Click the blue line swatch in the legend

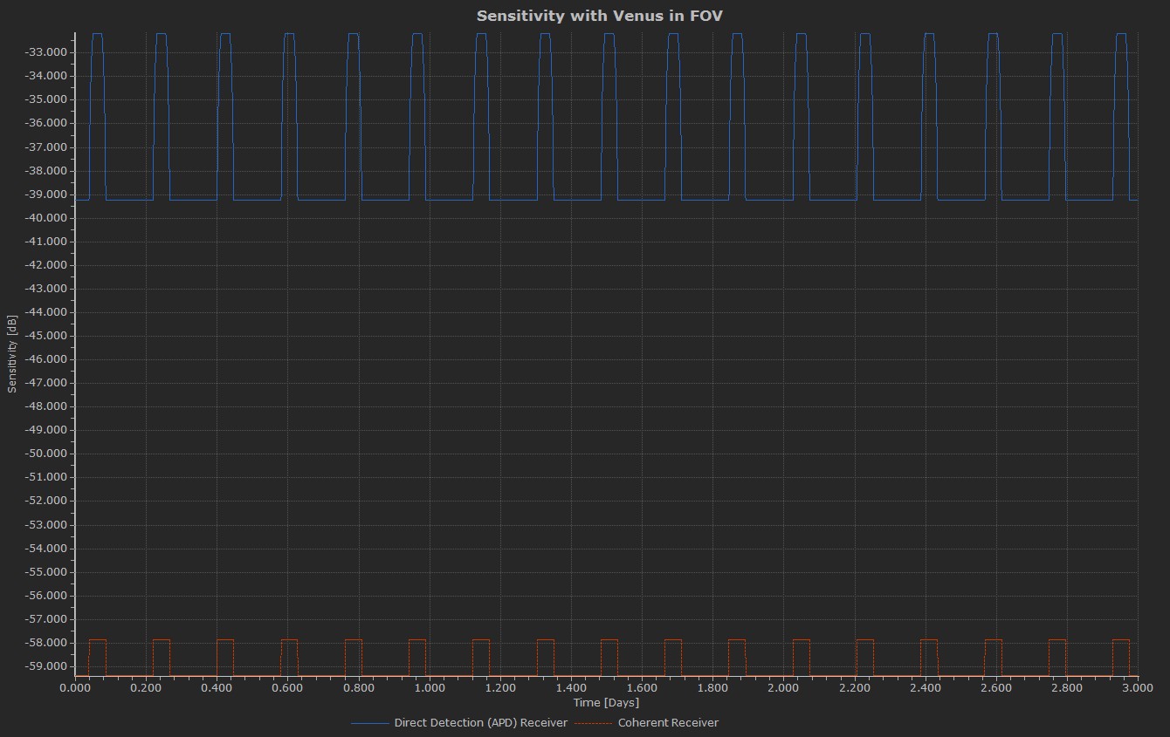coord(370,723)
